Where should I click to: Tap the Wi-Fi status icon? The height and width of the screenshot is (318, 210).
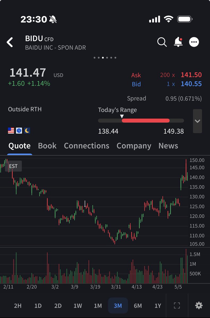168,19
